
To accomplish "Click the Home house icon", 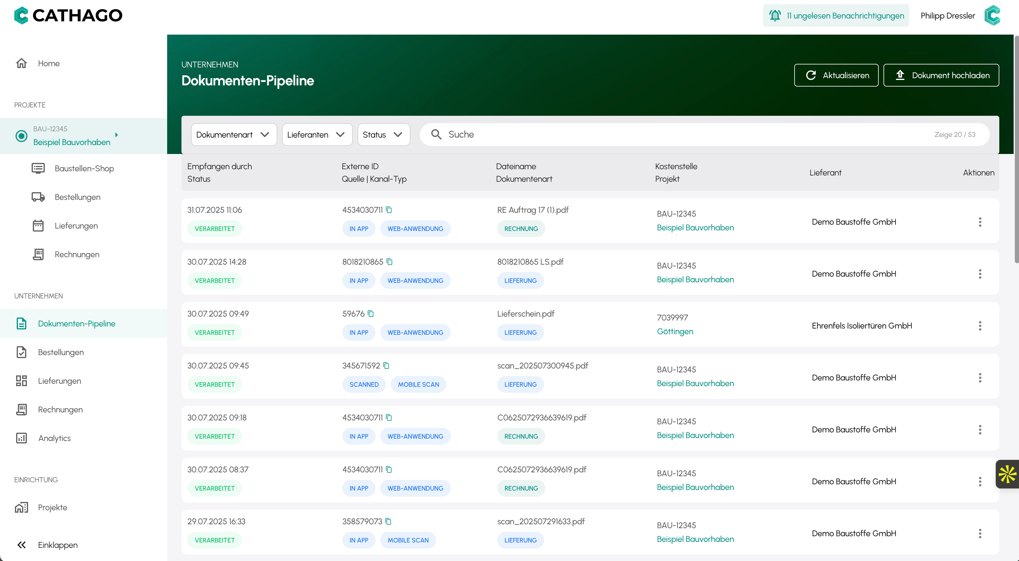I will click(21, 63).
